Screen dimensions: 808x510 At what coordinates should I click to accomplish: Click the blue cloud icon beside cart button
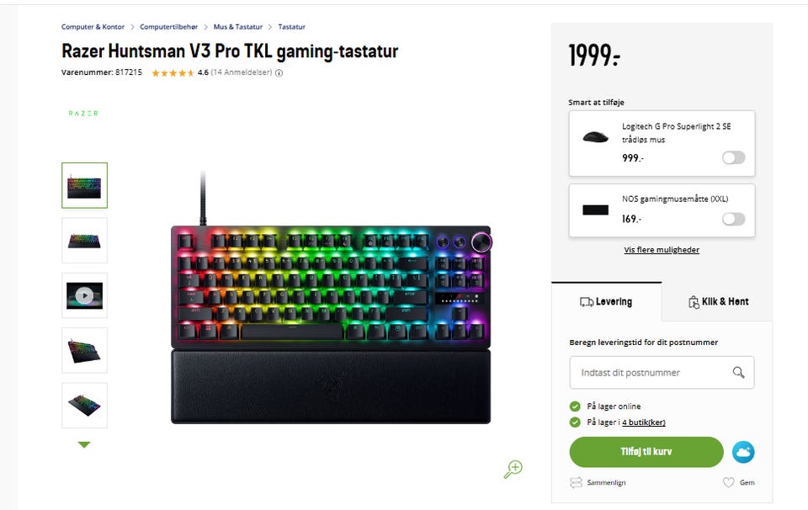[x=743, y=452]
